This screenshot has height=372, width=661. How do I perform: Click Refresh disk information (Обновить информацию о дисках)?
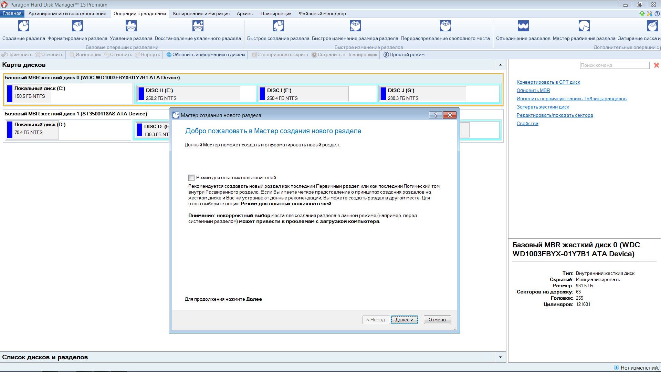206,55
